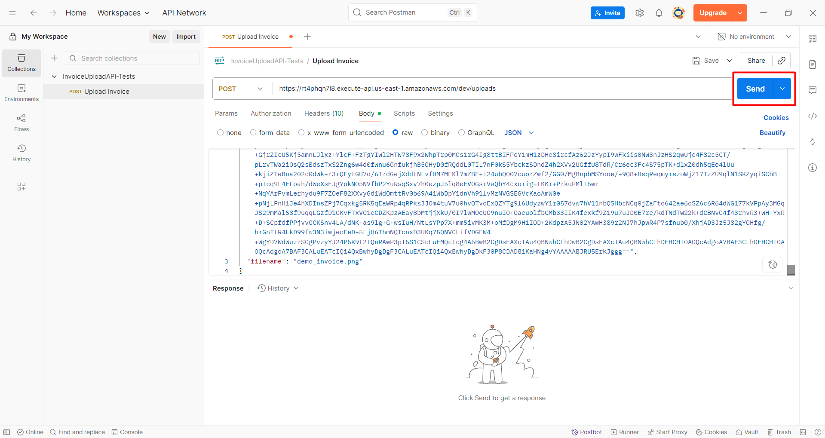Switch to the Authorization tab
The height and width of the screenshot is (438, 825).
point(271,113)
